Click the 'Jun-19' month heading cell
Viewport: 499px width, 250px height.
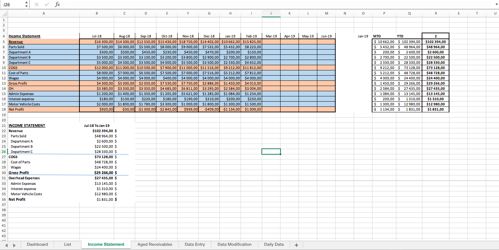[x=326, y=36]
